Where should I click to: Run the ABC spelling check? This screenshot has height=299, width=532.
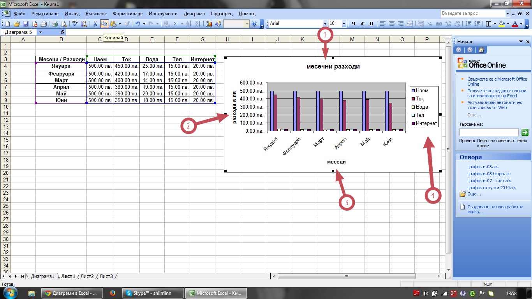(75, 24)
